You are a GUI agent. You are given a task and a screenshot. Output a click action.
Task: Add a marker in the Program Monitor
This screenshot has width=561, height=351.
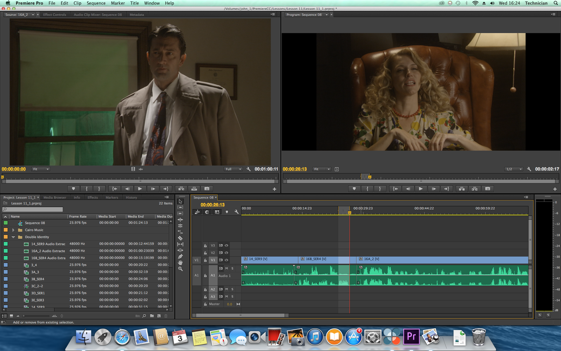point(354,189)
